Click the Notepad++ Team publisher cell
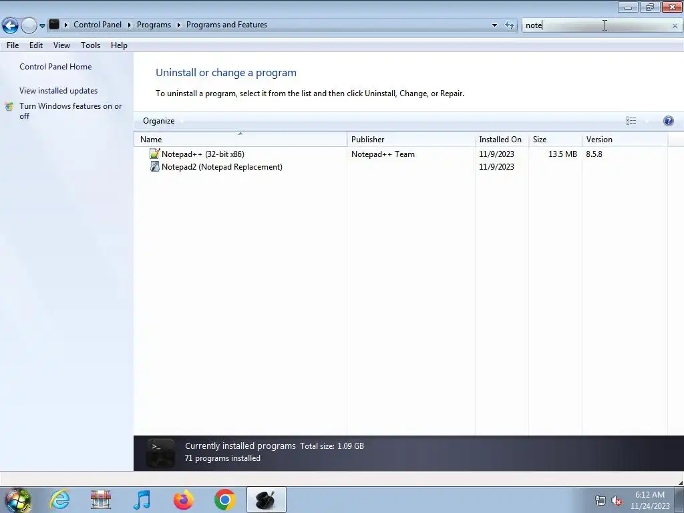Image resolution: width=684 pixels, height=513 pixels. [383, 154]
